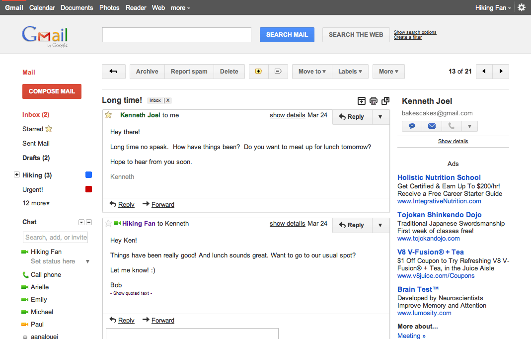Open the Documents menu item

pyautogui.click(x=76, y=7)
